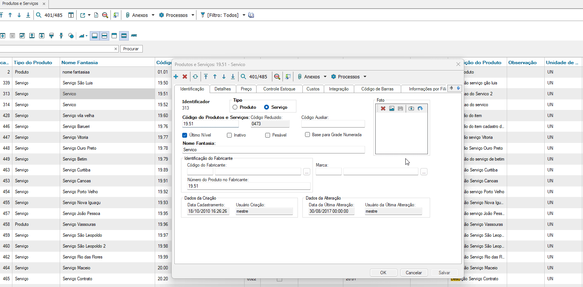Image resolution: width=583 pixels, height=287 pixels.
Task: Expand the export icon dropdown arrow
Action: click(89, 15)
